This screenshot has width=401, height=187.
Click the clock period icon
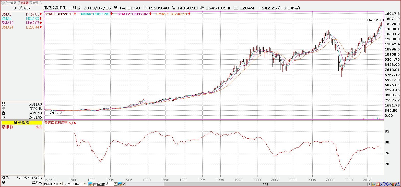pos(378,184)
